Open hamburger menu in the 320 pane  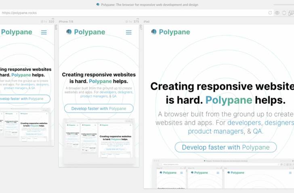click(x=44, y=32)
